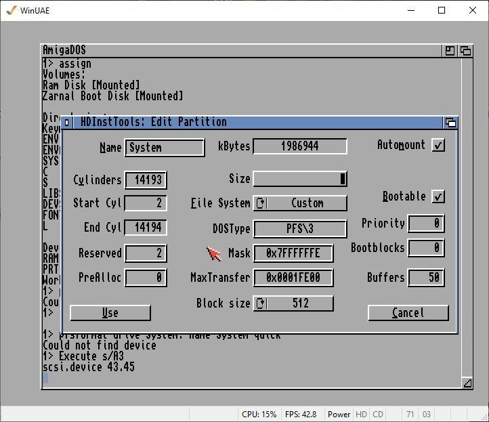Click the MaxTransfer field 0x0001FE00
This screenshot has height=422, width=489.
coord(293,278)
